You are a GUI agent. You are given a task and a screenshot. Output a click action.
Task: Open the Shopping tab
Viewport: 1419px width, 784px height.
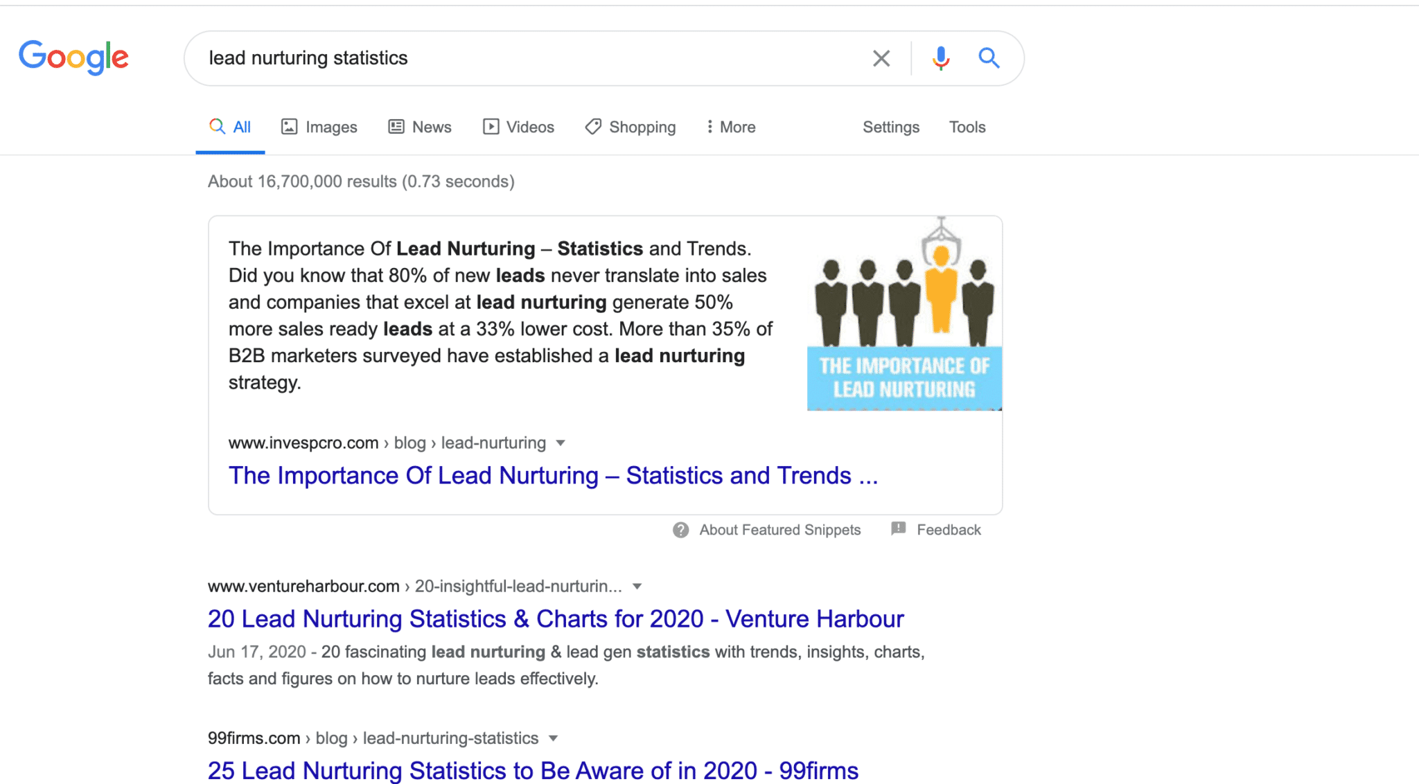pyautogui.click(x=631, y=127)
